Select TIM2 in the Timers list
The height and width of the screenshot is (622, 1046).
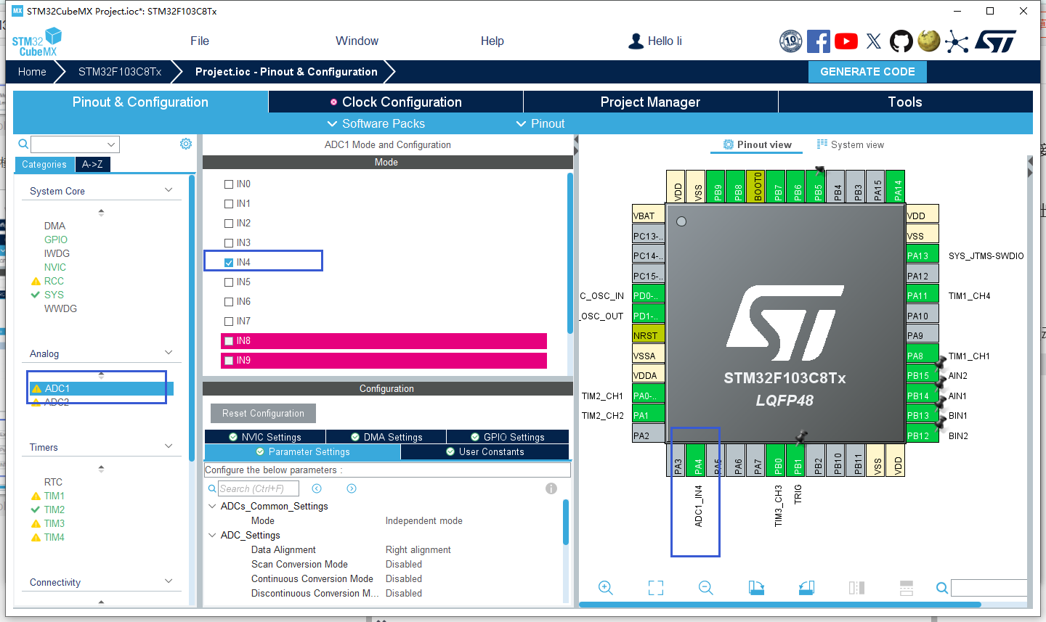pyautogui.click(x=54, y=510)
